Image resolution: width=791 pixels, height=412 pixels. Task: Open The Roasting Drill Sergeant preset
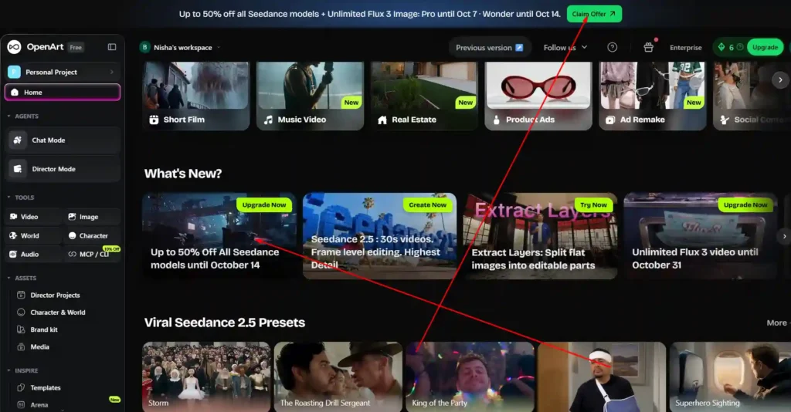[338, 377]
